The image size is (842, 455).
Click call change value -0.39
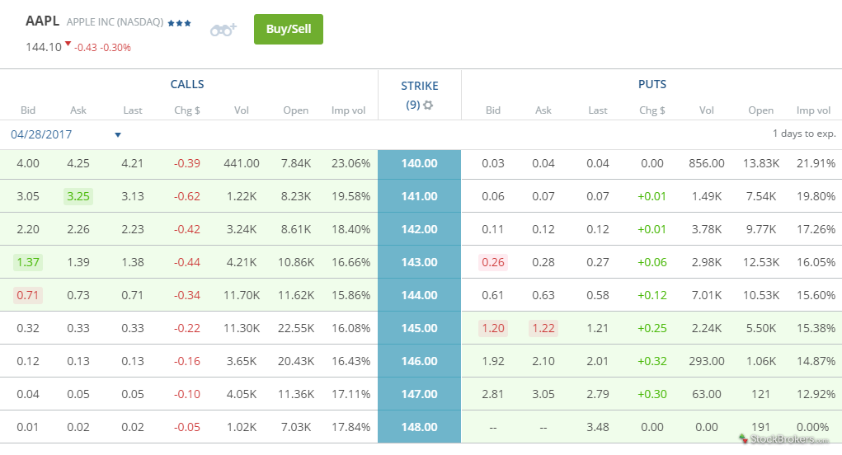tap(187, 164)
